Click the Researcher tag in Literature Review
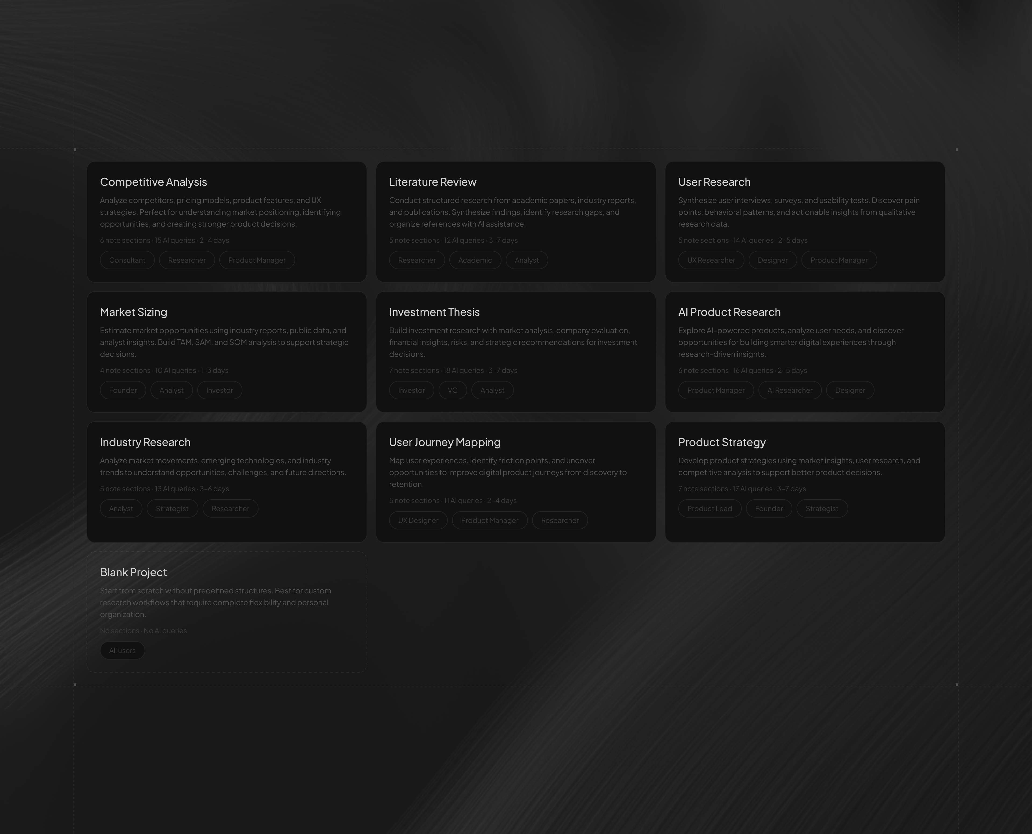1032x834 pixels. [x=417, y=260]
